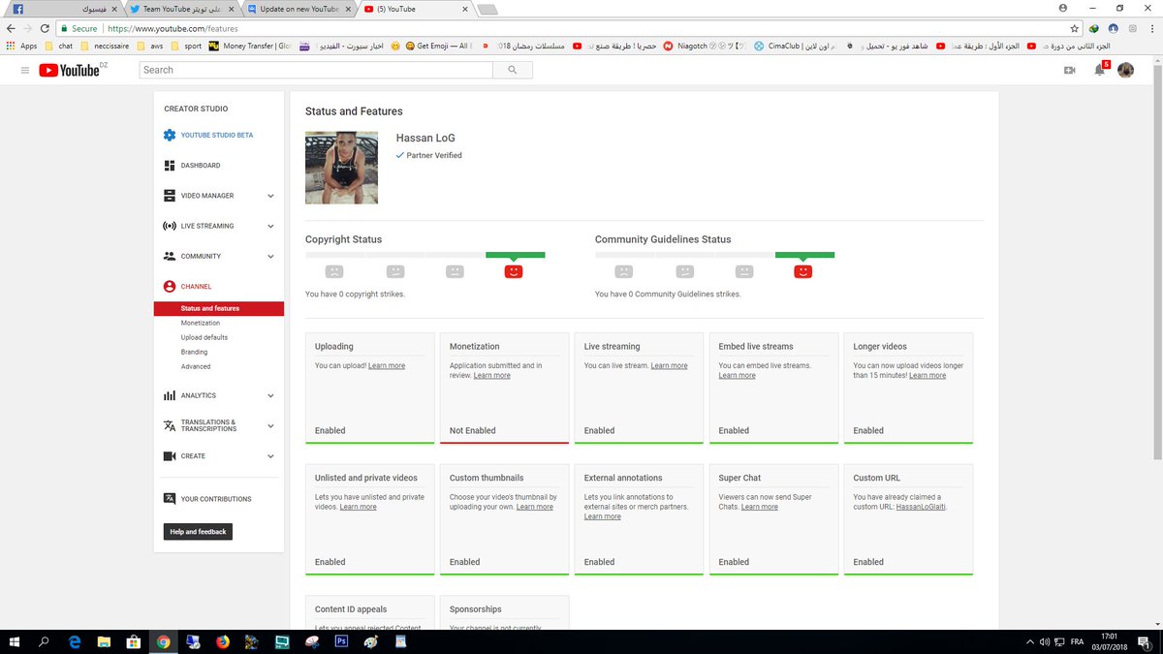Viewport: 1163px width, 654px height.
Task: Open Learn more in Embed live streams card
Action: point(738,375)
